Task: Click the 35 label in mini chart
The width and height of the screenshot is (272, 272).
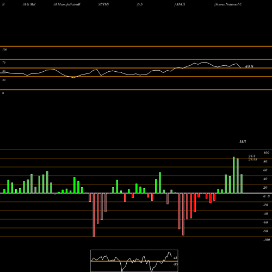Action: point(175,264)
